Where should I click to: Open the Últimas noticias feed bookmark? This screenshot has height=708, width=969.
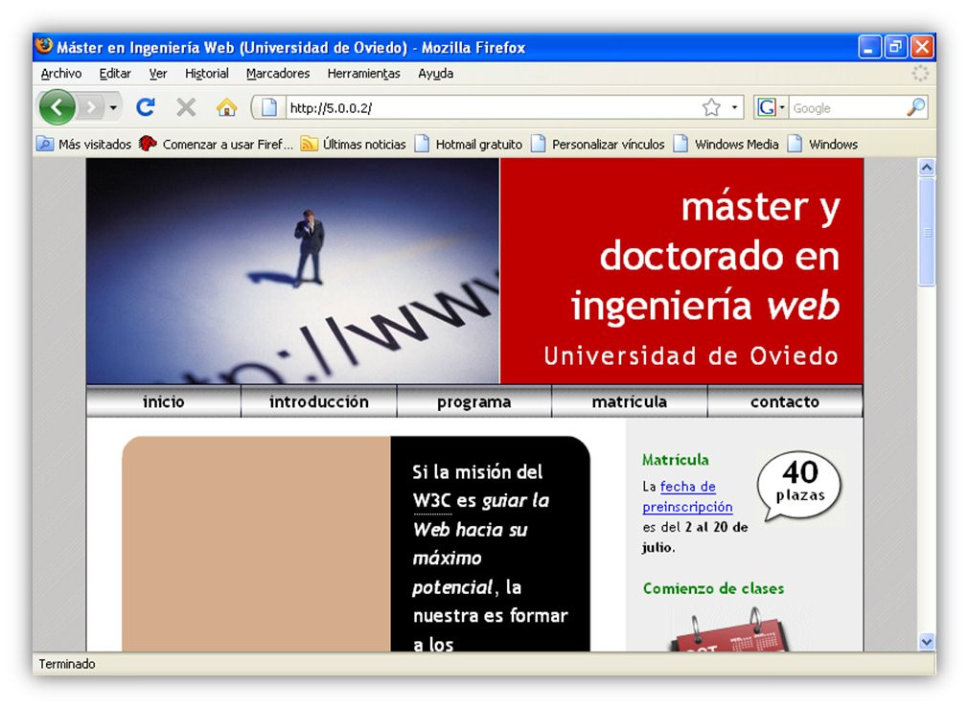(x=353, y=144)
